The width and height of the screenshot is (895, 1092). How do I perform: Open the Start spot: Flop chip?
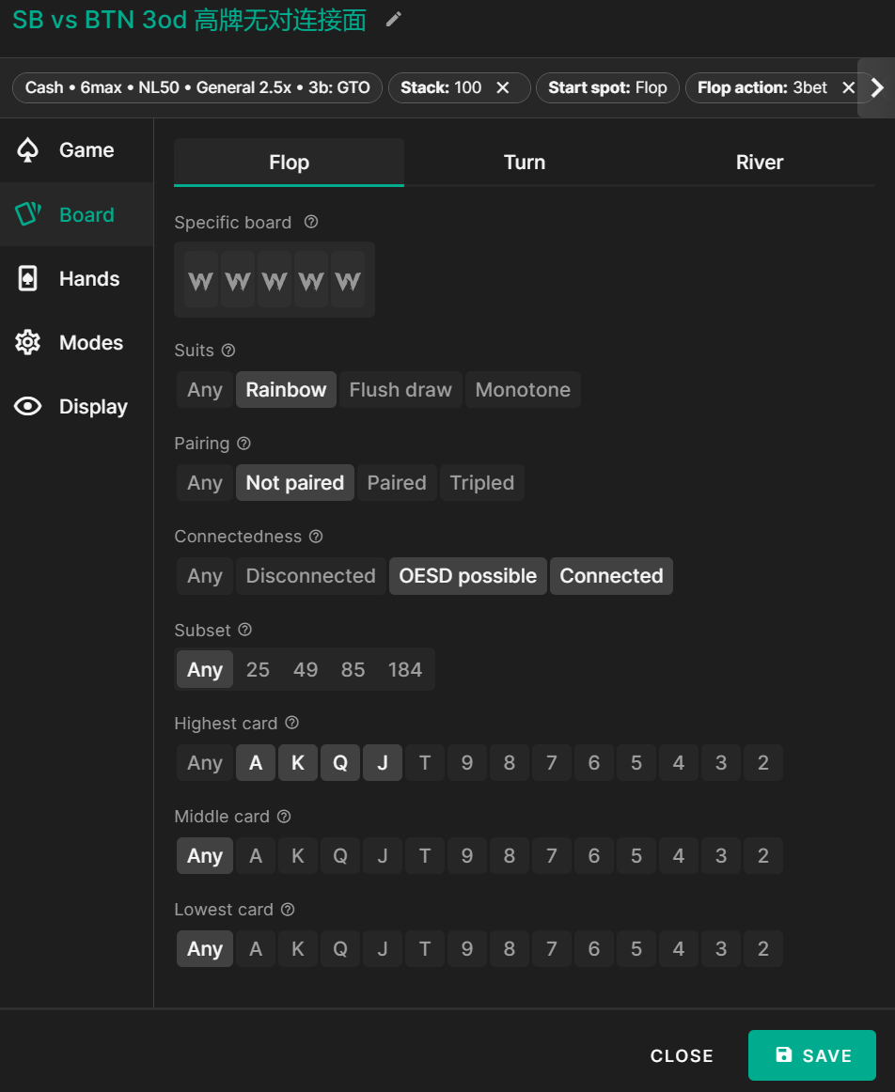pos(607,87)
